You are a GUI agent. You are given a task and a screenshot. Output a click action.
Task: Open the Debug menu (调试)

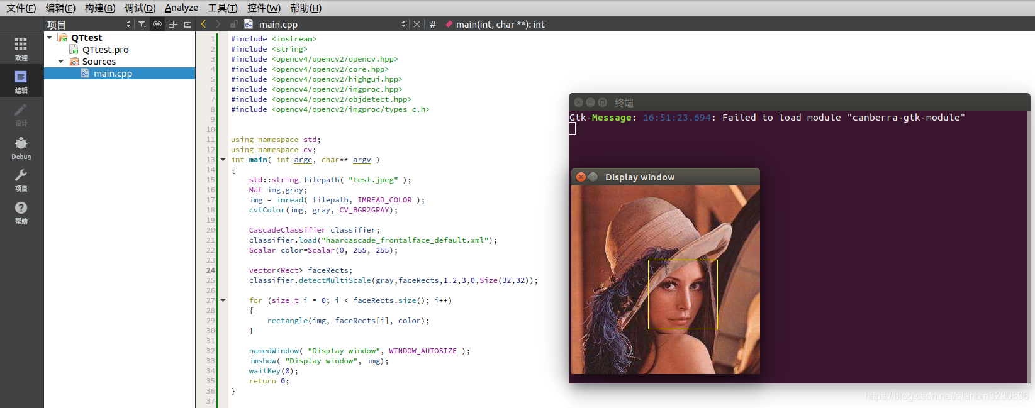pyautogui.click(x=140, y=8)
